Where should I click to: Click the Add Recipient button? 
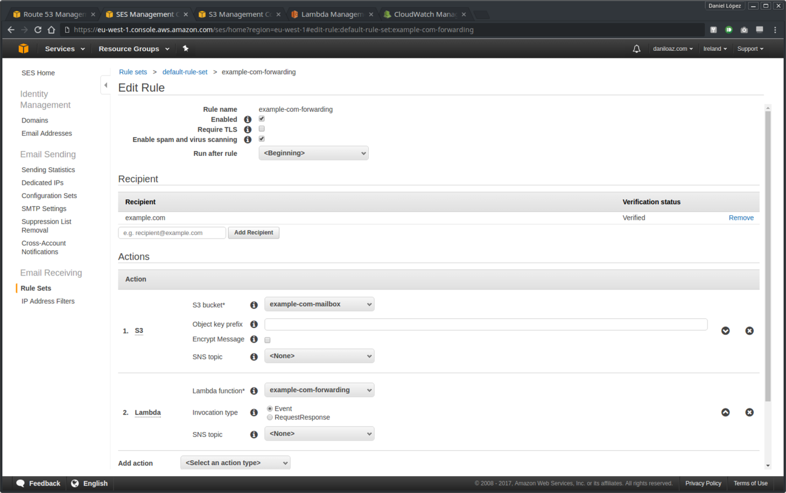click(253, 233)
